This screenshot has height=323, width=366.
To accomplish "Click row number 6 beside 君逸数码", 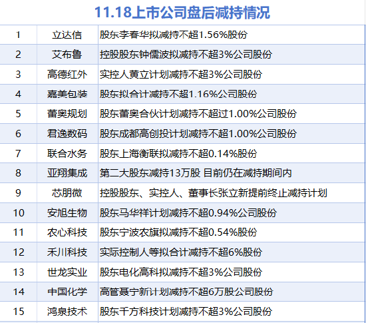I will [18, 134].
